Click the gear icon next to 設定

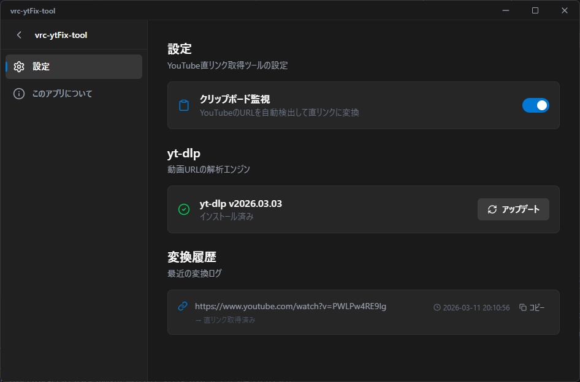(x=19, y=67)
